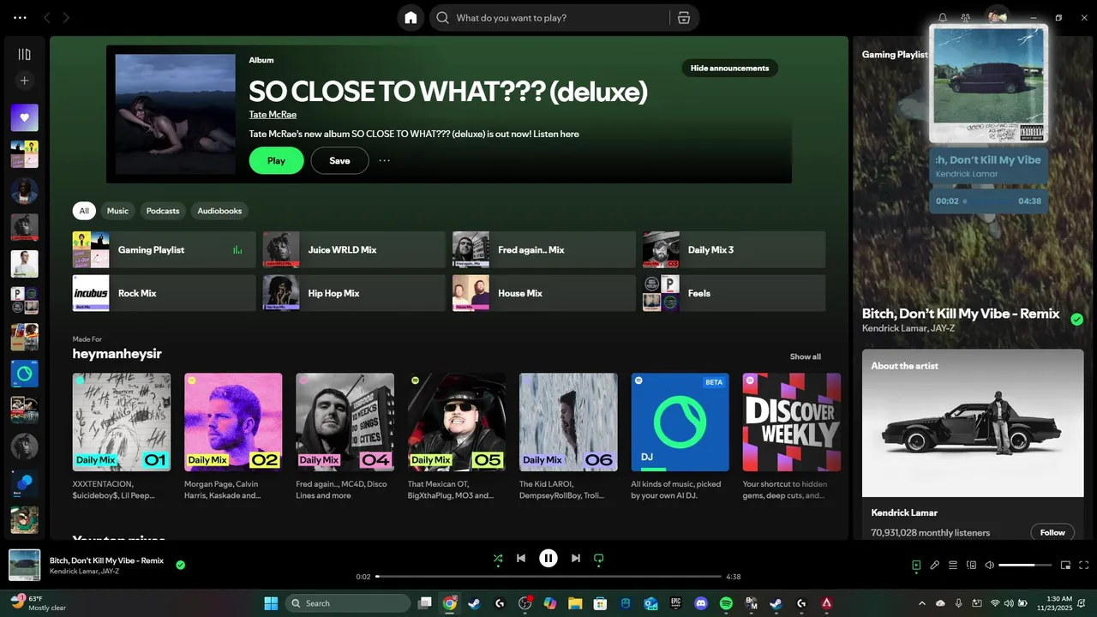The height and width of the screenshot is (617, 1097).
Task: Open Discord from the Windows taskbar
Action: click(x=701, y=603)
